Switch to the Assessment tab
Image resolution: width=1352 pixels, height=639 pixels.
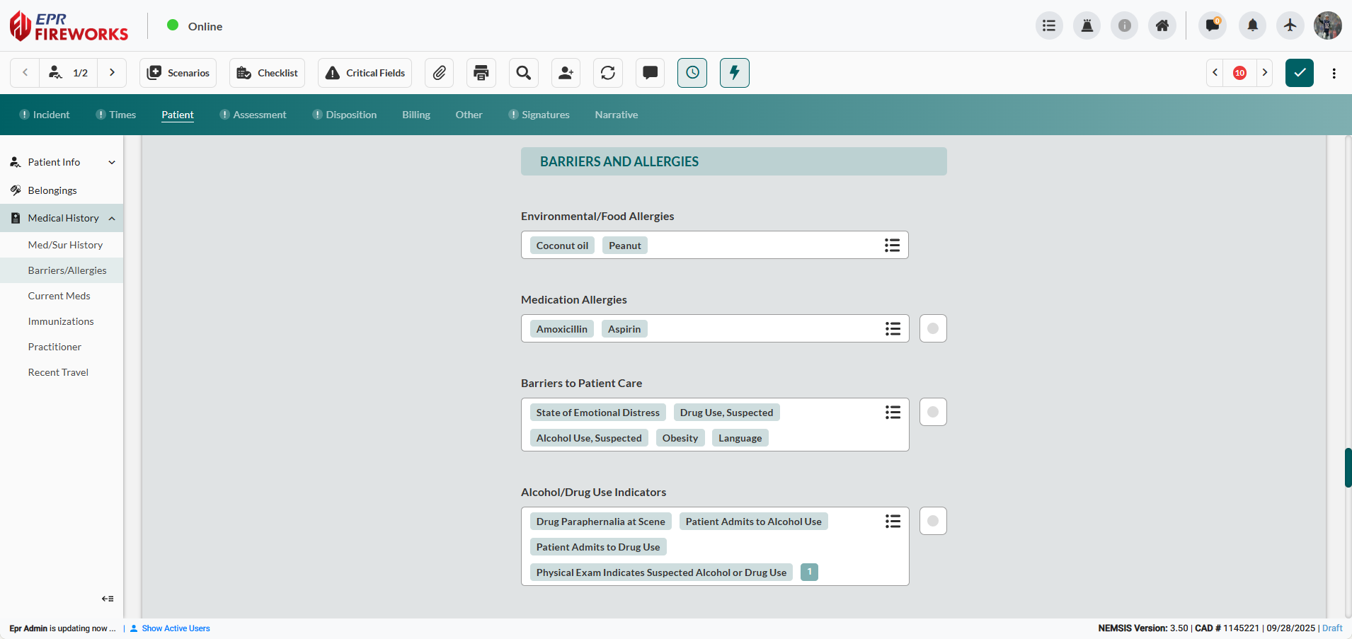[x=259, y=115]
